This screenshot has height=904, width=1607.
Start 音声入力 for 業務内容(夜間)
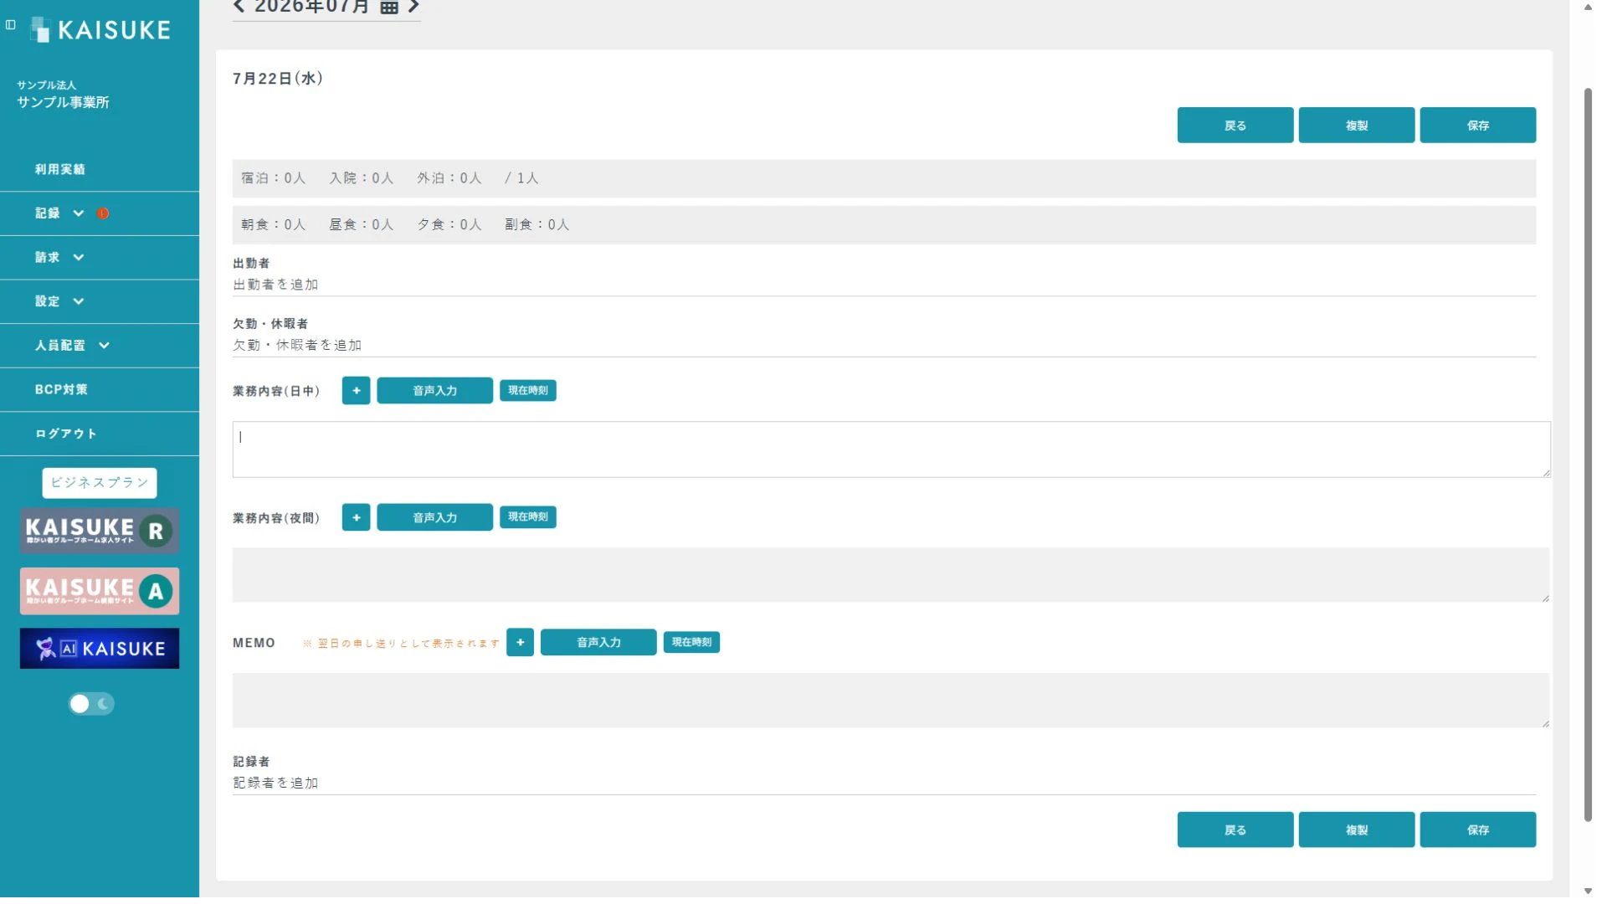434,517
